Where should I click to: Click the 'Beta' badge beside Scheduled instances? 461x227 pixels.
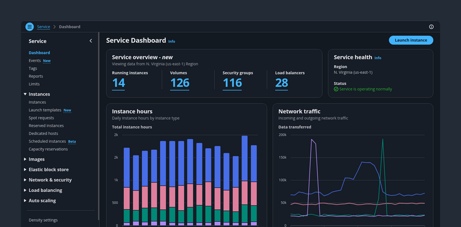pyautogui.click(x=72, y=141)
